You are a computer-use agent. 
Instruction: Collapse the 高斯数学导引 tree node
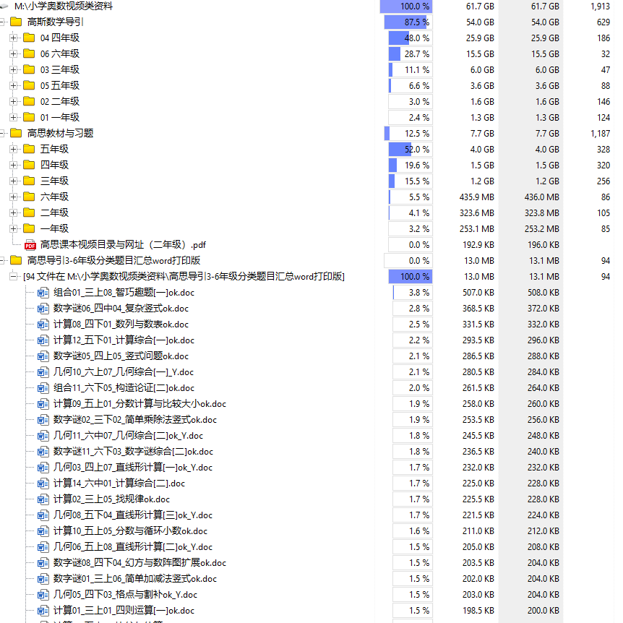(x=2, y=22)
